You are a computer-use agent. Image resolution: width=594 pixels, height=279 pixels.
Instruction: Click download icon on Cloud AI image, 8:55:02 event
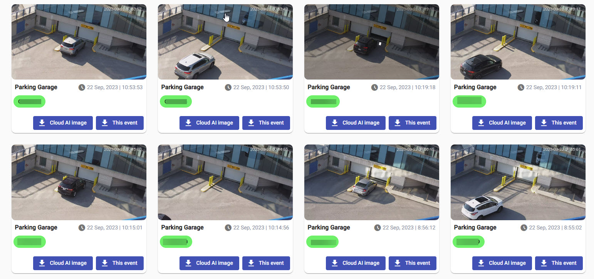(481, 263)
